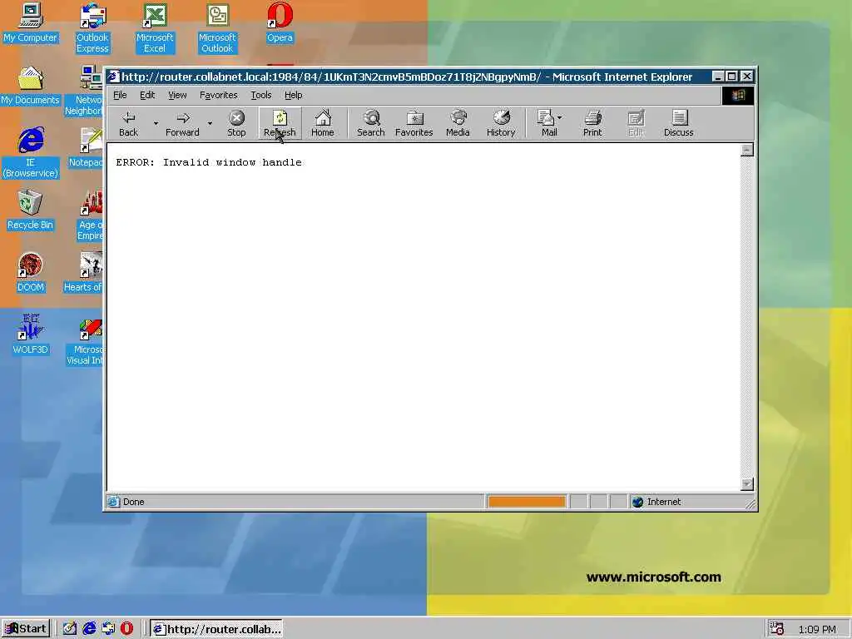Select the Opera desktop shortcut
This screenshot has width=852, height=639.
point(280,22)
